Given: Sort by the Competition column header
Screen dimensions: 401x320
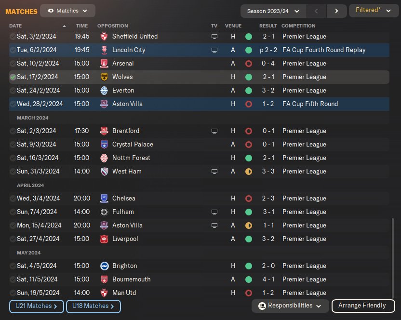Looking at the screenshot, I should pos(298,26).
